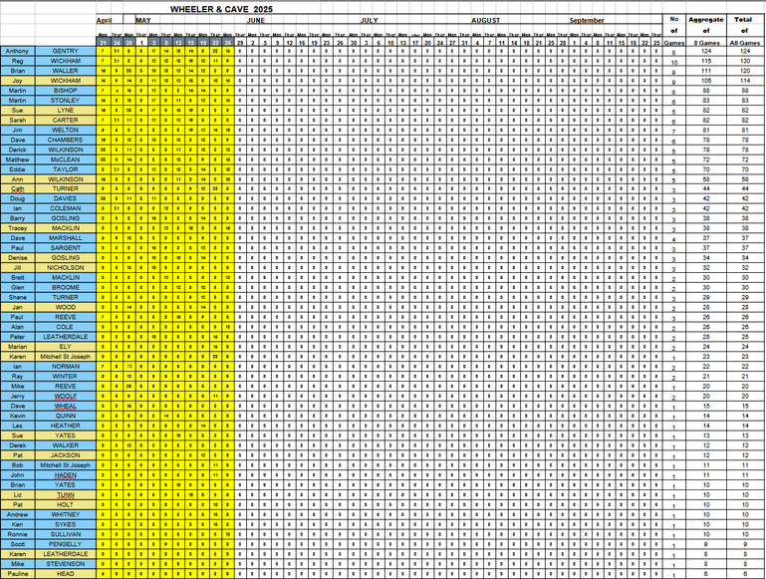
Task: Click Tracey's first name cell
Action: [18, 228]
